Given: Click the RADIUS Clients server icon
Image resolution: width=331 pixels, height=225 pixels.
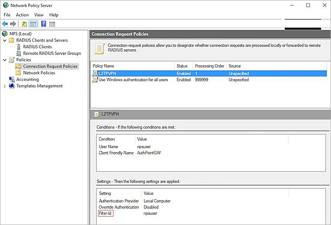Looking at the screenshot, I should [x=19, y=47].
